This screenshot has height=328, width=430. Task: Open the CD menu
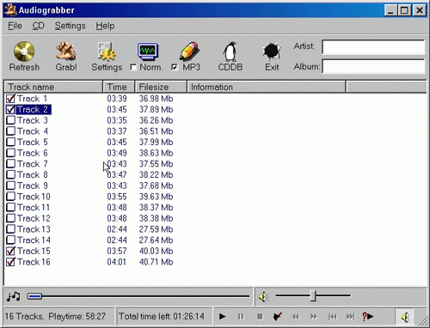click(38, 26)
